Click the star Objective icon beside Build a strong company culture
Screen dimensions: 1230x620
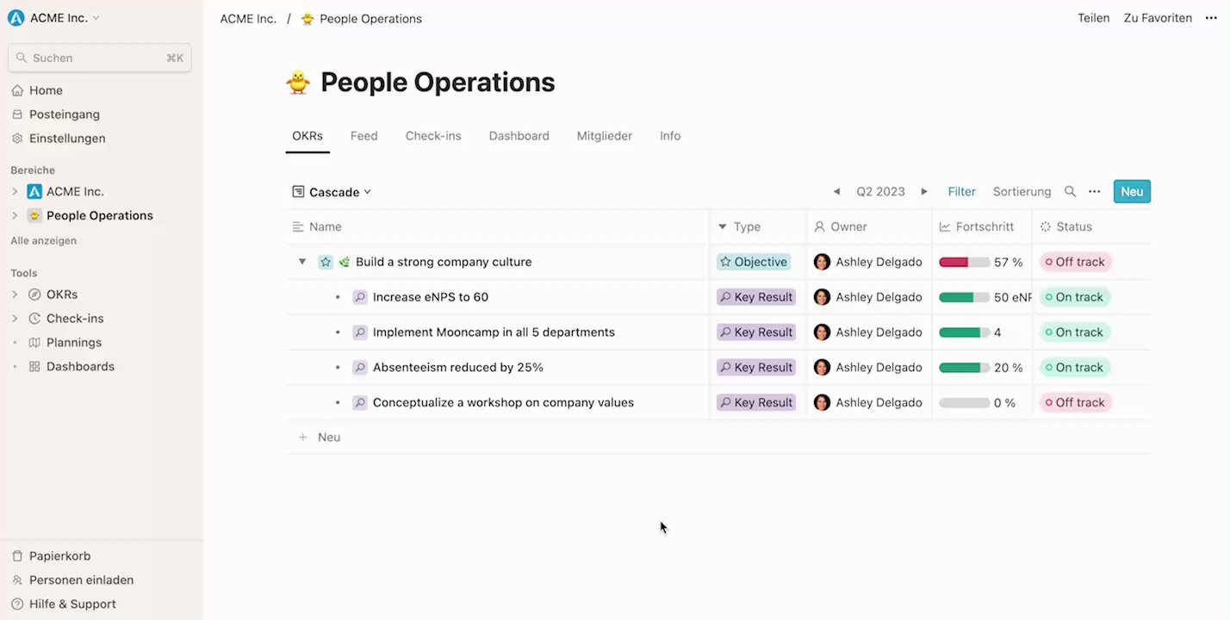(x=326, y=262)
